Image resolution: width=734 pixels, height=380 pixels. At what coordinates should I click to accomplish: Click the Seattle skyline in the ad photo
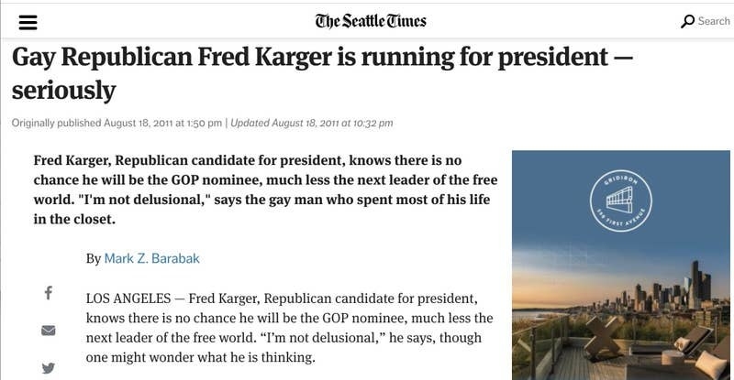tap(664, 289)
